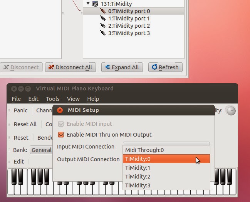250x202 pixels.
Task: Choose TiMidity:1 from the list
Action: coord(166,168)
